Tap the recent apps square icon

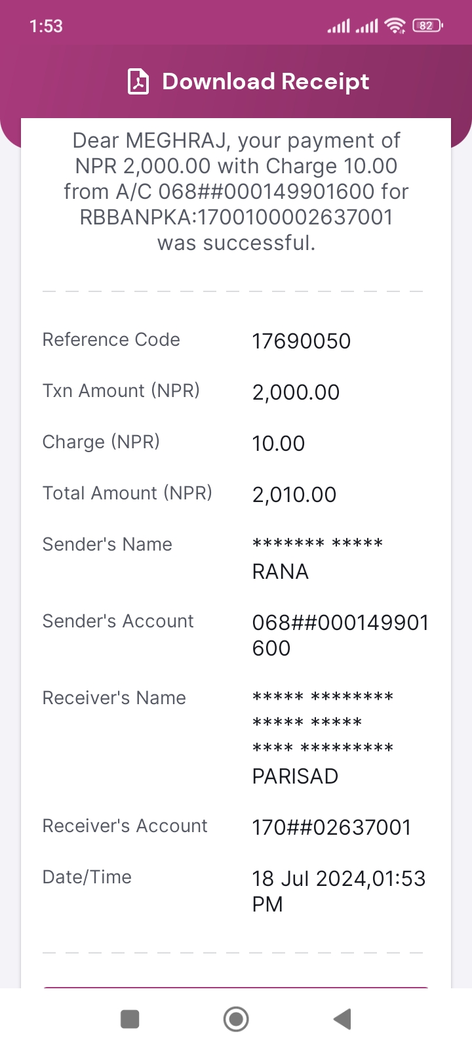click(x=130, y=1019)
